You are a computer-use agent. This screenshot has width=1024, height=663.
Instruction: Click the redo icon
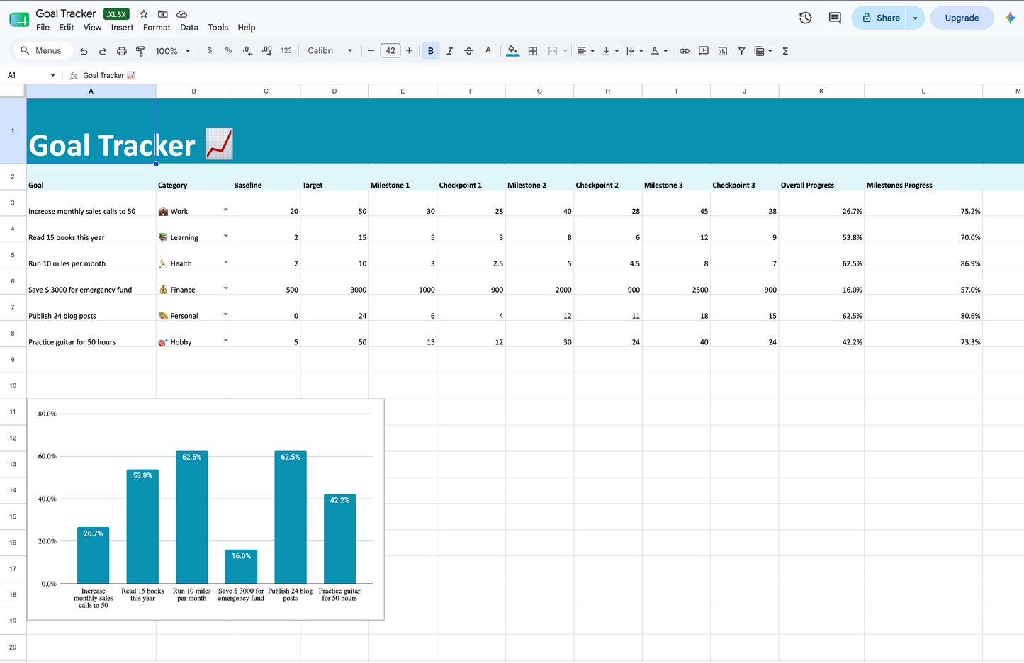click(x=102, y=51)
